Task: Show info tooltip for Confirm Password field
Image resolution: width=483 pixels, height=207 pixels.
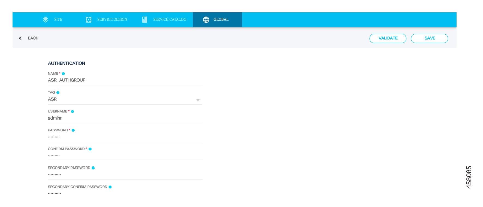Action: tap(90, 149)
